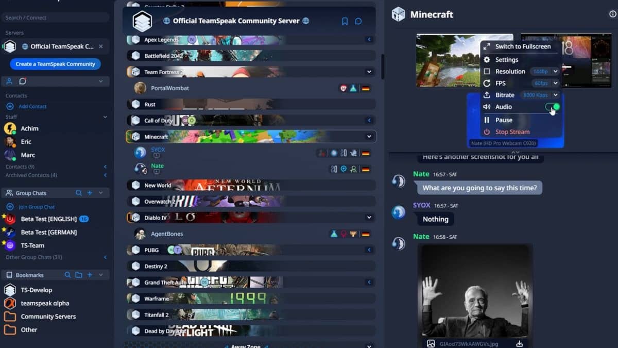Viewport: 618px width, 348px height.
Task: Expand the PUBG channel
Action: 369,250
